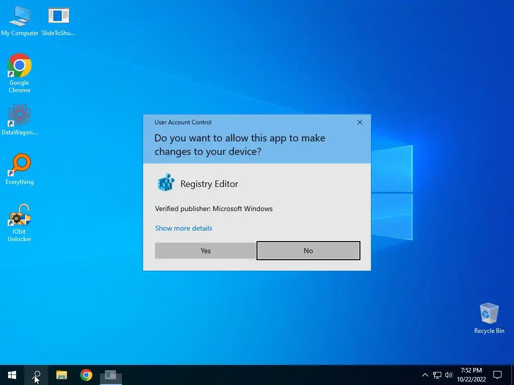514x385 pixels.
Task: Open taskbar search magnifier
Action: point(37,375)
